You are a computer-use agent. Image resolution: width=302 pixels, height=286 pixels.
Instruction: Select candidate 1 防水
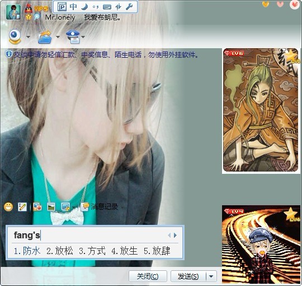pyautogui.click(x=27, y=251)
